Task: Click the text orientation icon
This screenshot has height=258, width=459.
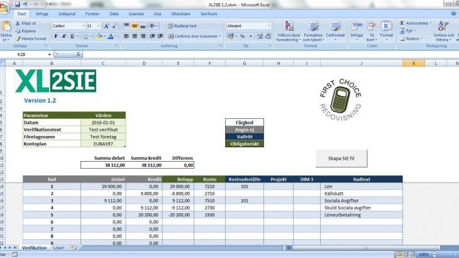Action: (152, 26)
